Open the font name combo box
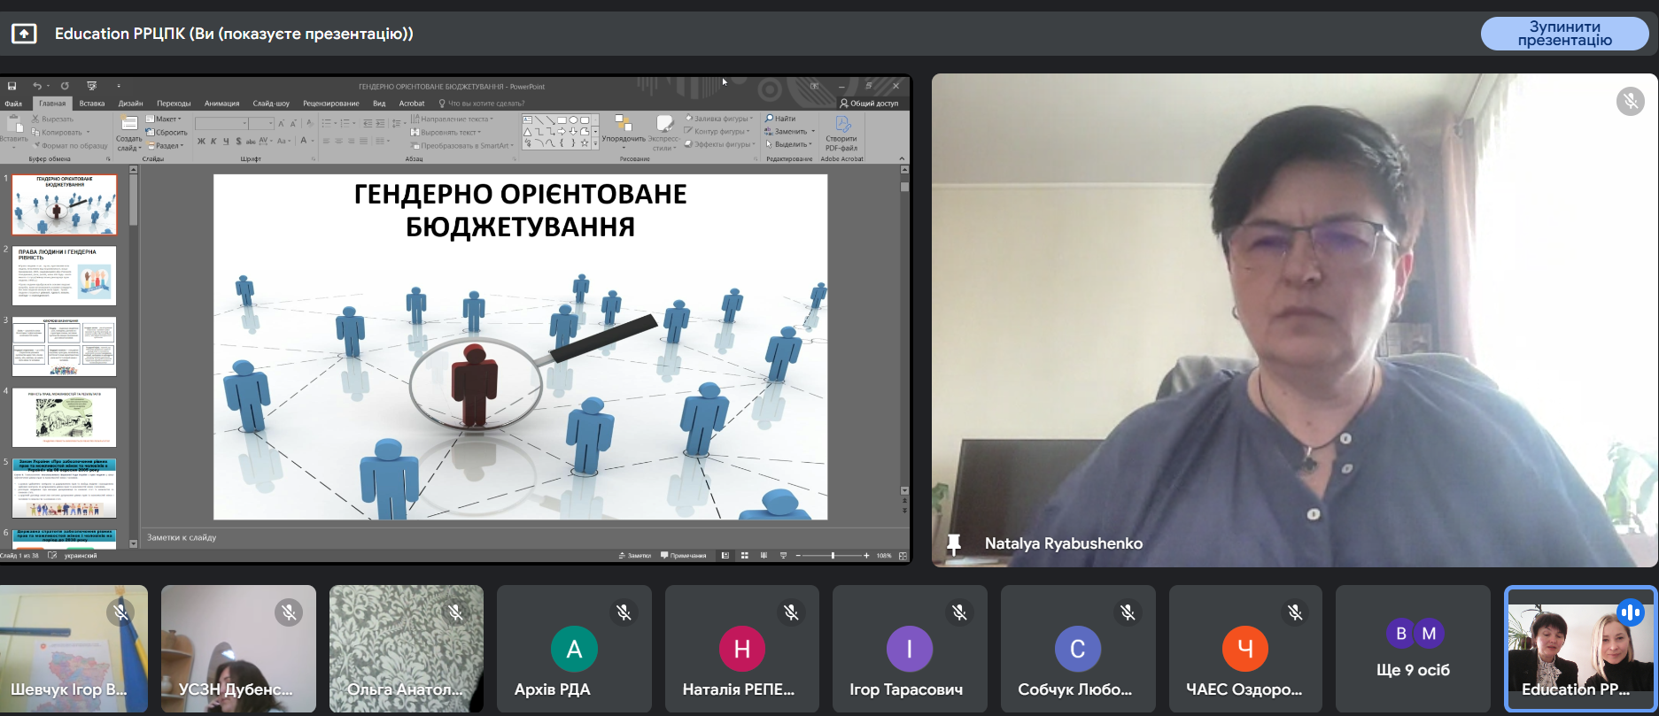The image size is (1659, 716). (221, 123)
